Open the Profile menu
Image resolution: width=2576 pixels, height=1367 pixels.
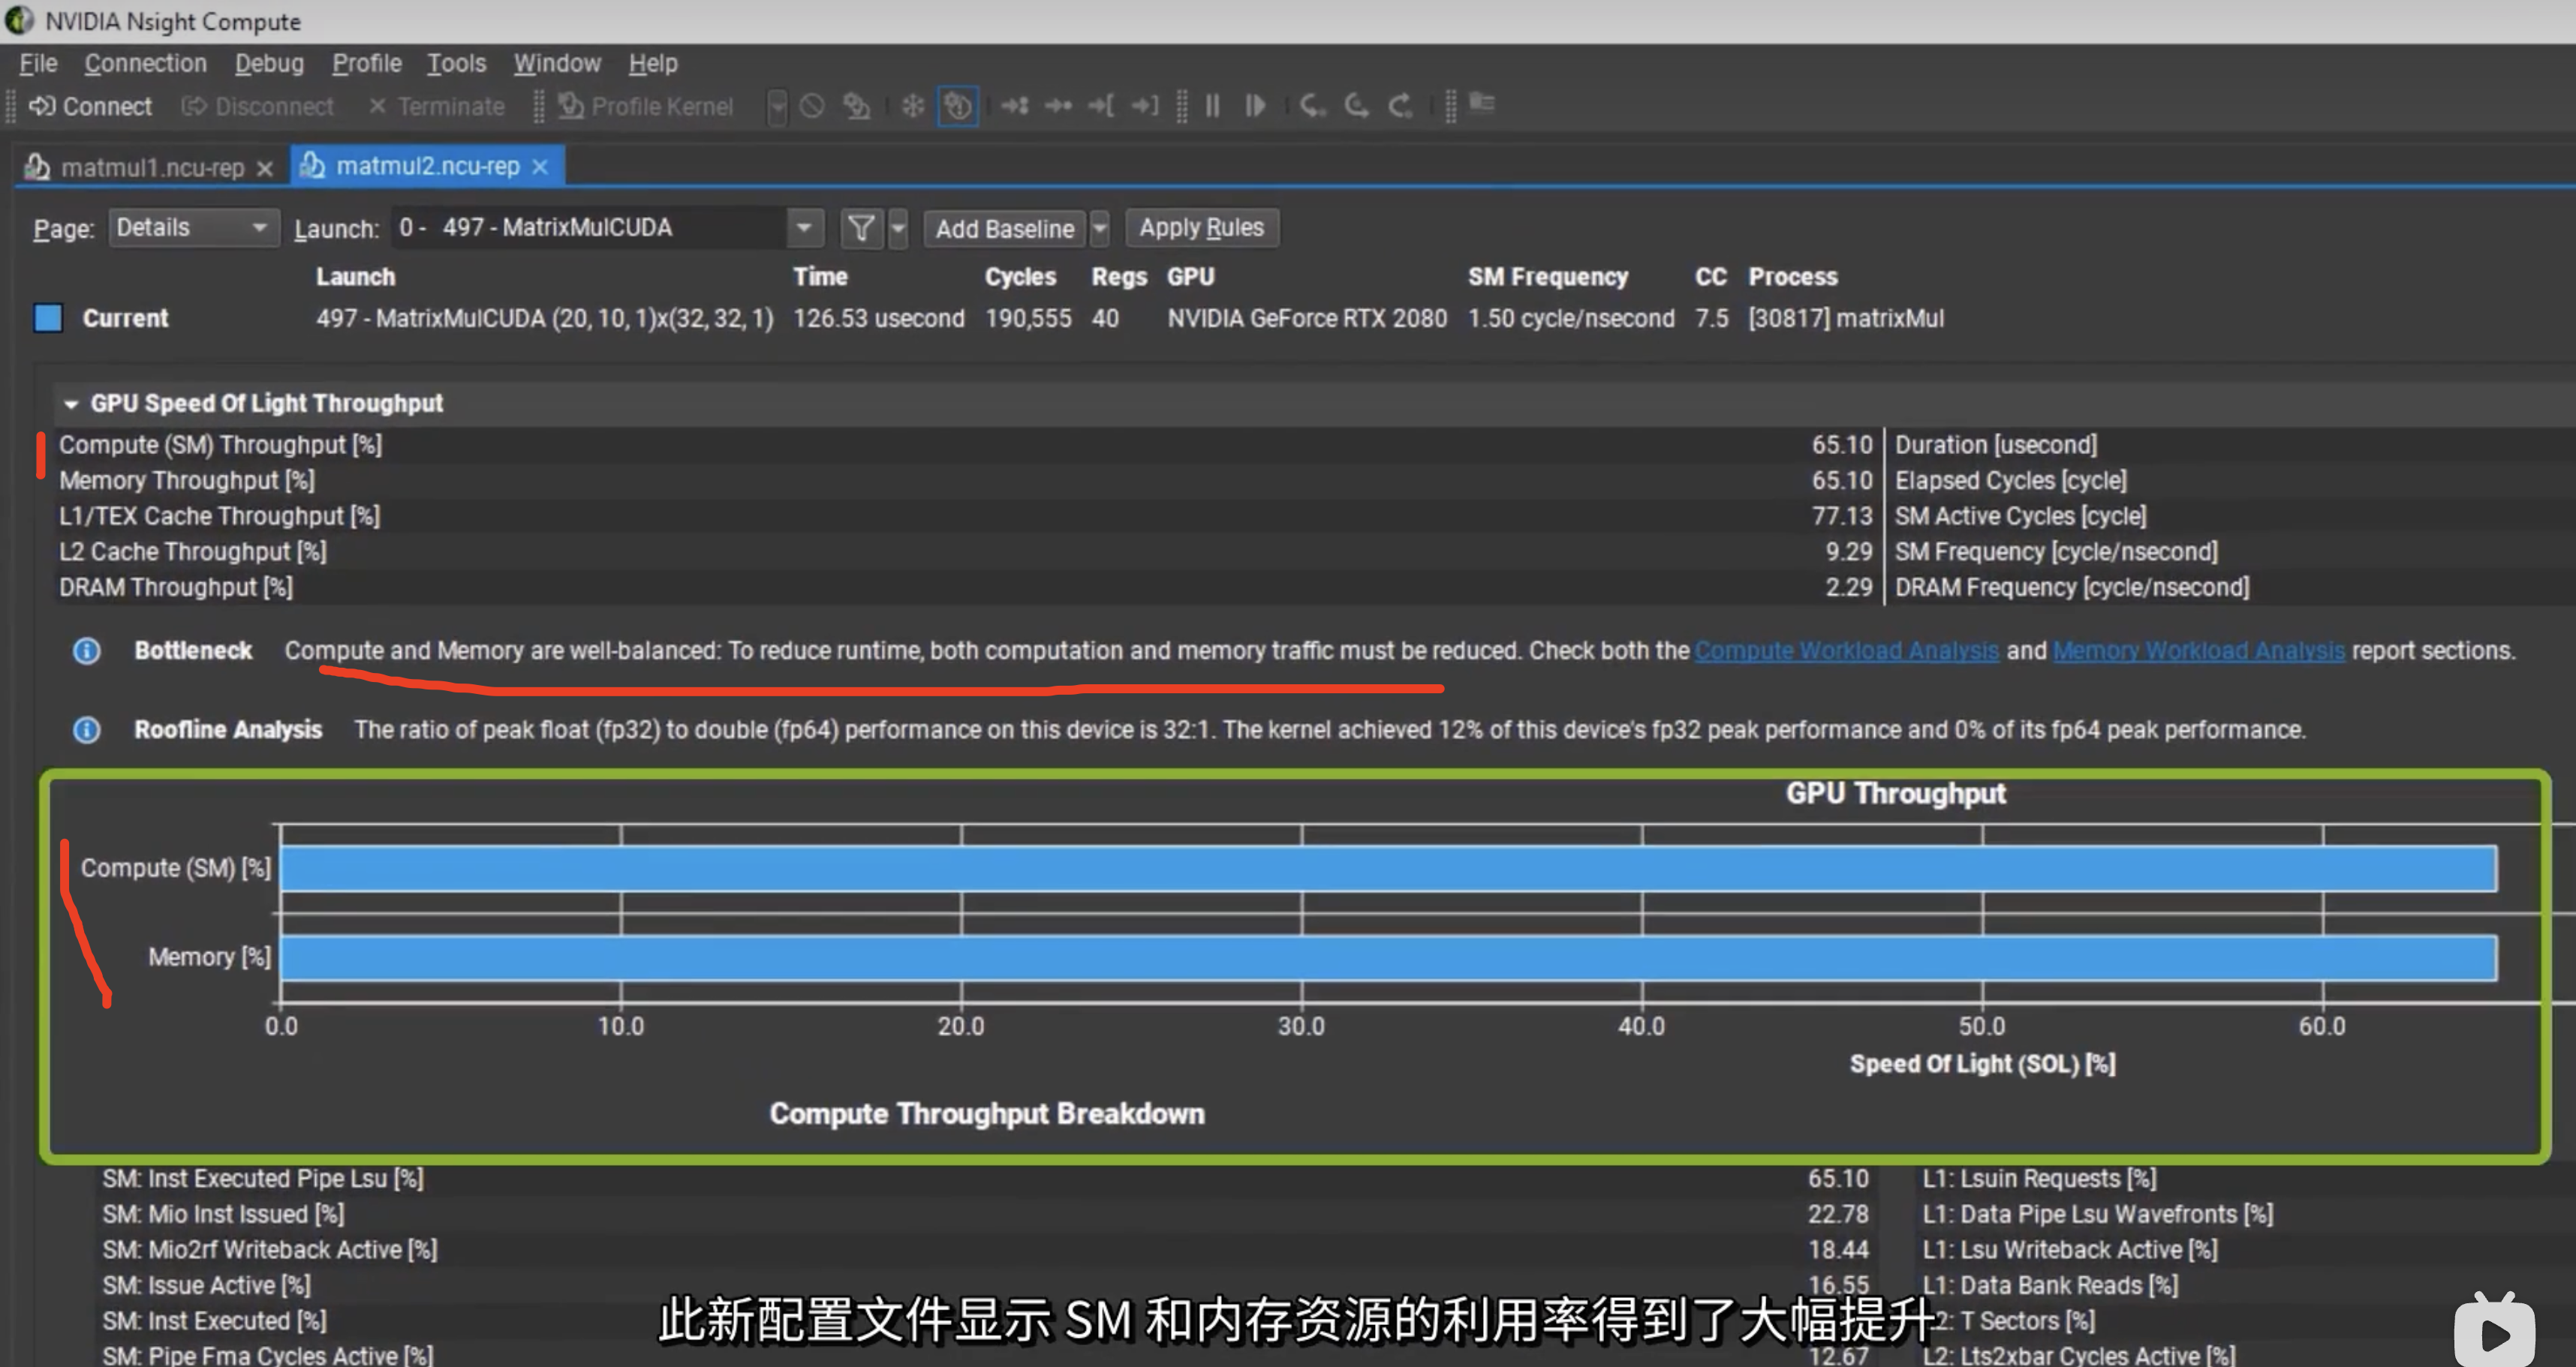[366, 63]
